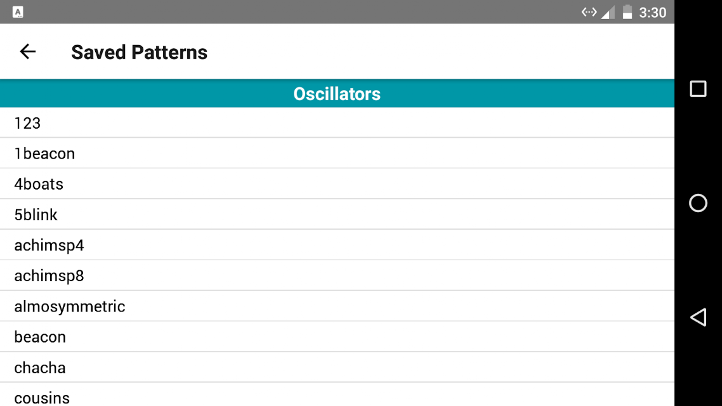Select the 4boats pattern
This screenshot has height=406, width=722.
337,184
